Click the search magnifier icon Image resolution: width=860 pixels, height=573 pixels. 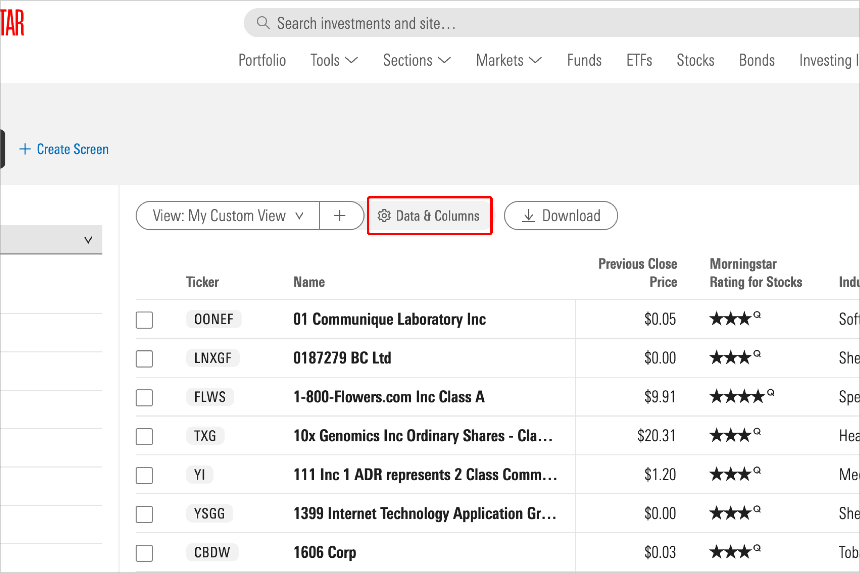click(x=263, y=23)
